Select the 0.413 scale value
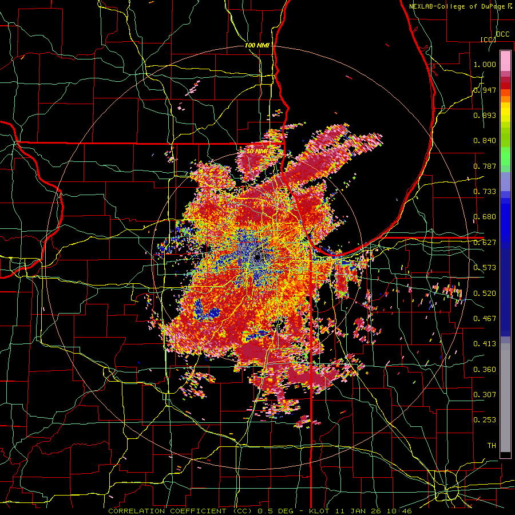This screenshot has width=515, height=515. [x=485, y=344]
